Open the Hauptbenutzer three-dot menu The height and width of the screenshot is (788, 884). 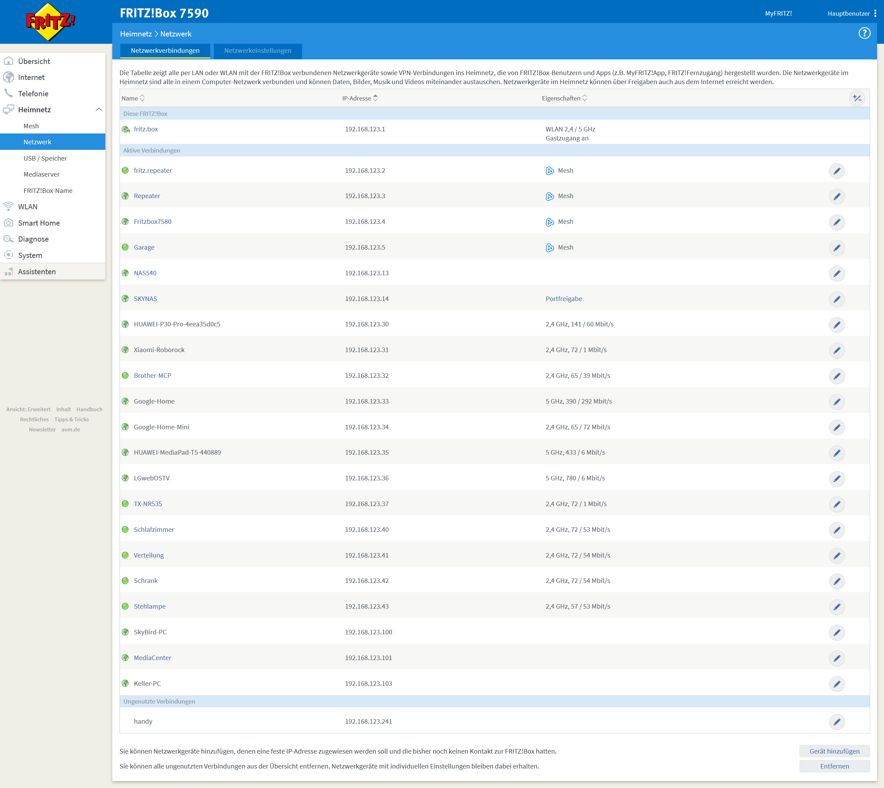(x=875, y=14)
